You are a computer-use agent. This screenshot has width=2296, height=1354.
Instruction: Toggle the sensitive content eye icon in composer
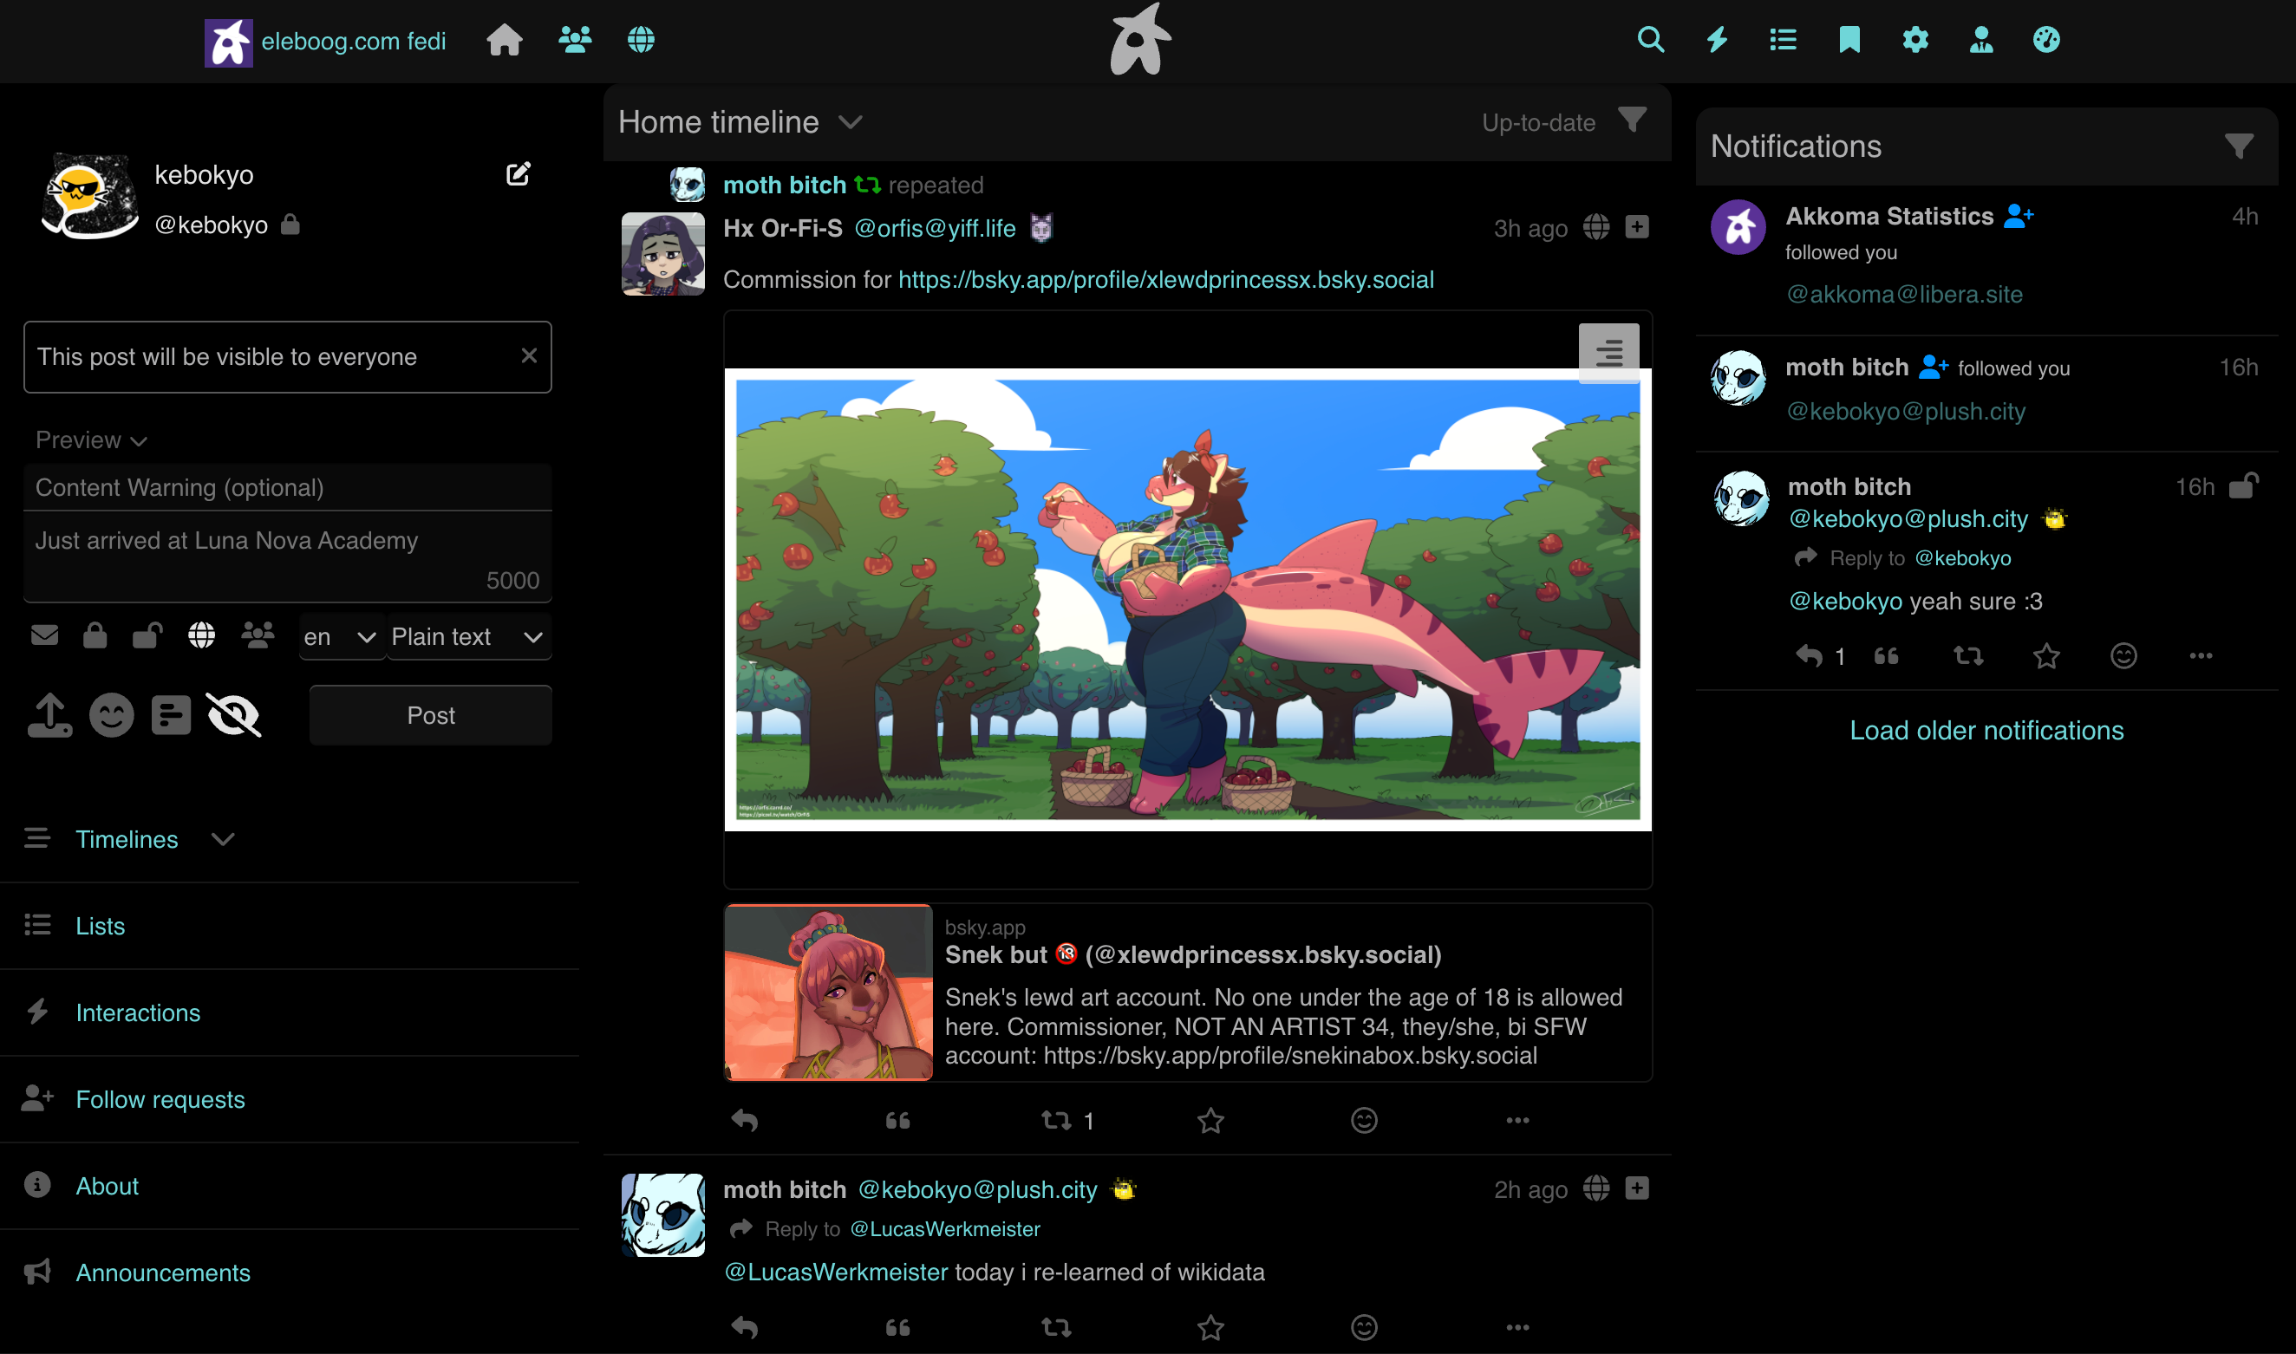pyautogui.click(x=232, y=715)
